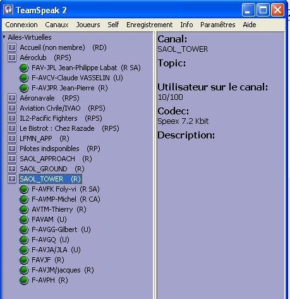Open the Info menu

(186, 25)
